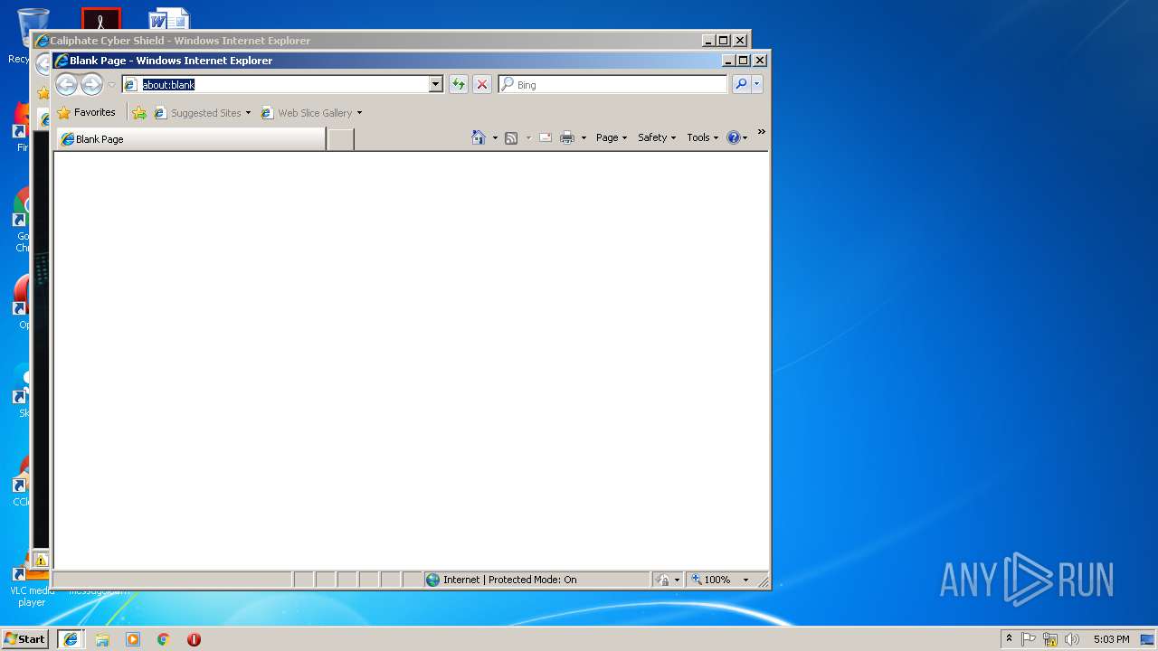Open Action Center flag tray icon
The image size is (1158, 651).
1029,639
